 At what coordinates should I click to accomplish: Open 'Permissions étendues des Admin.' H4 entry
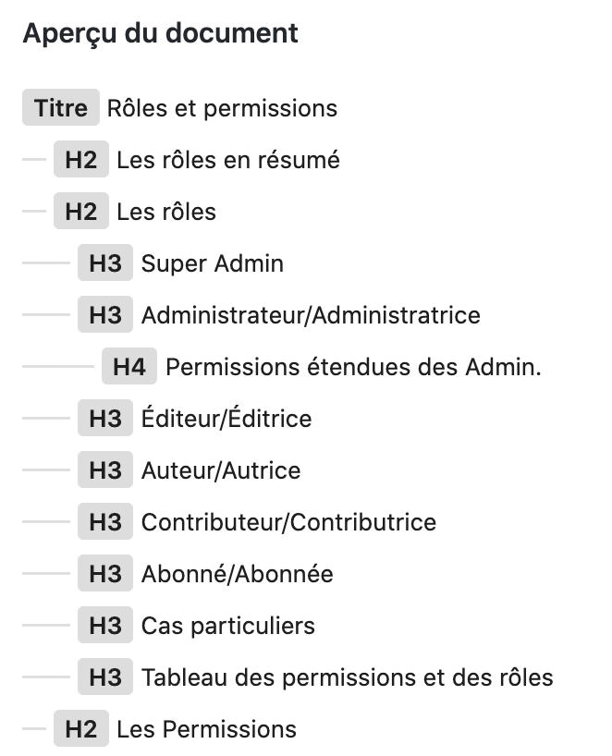tap(353, 366)
